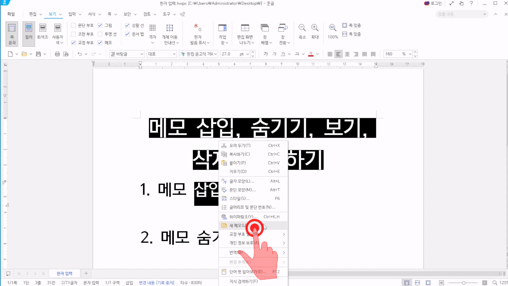Image resolution: width=508 pixels, height=286 pixels.
Task: Expand the 바탕글 style dropdown
Action: (142, 54)
